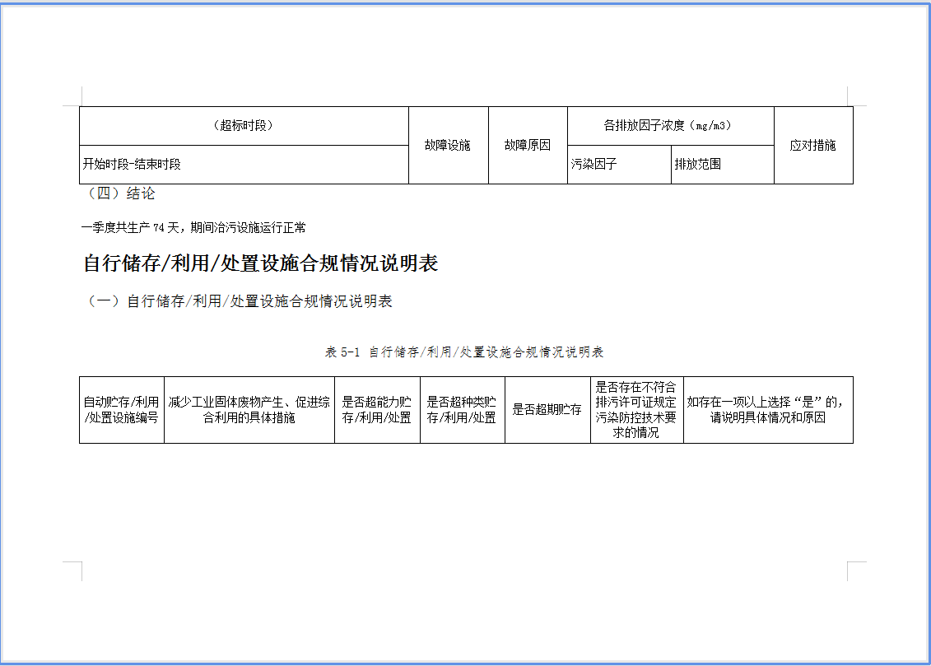Select the 故障原因 column header cell
931x666 pixels.
pyautogui.click(x=527, y=145)
